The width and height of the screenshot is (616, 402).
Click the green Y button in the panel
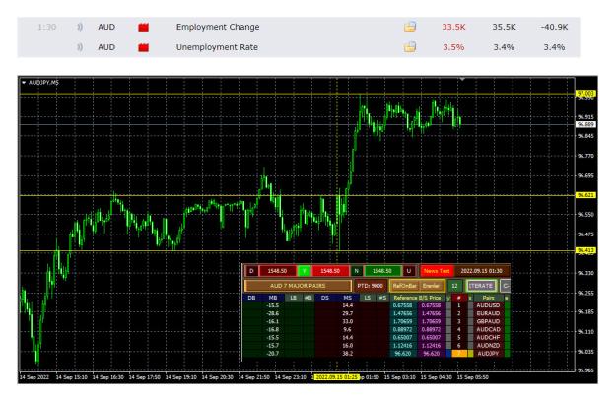(x=304, y=271)
